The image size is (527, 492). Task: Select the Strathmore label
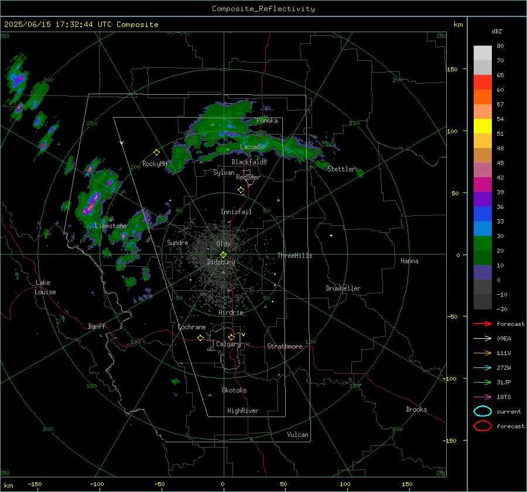(285, 346)
